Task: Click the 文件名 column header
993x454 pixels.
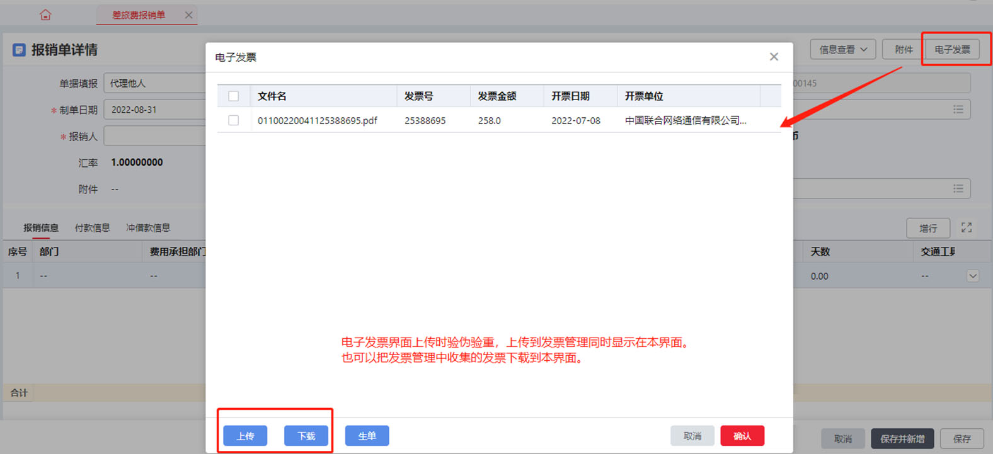Action: 272,96
